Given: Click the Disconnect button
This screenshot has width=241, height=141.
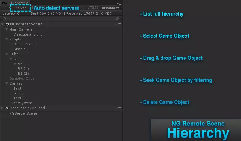Looking at the screenshot, I should [110, 8].
